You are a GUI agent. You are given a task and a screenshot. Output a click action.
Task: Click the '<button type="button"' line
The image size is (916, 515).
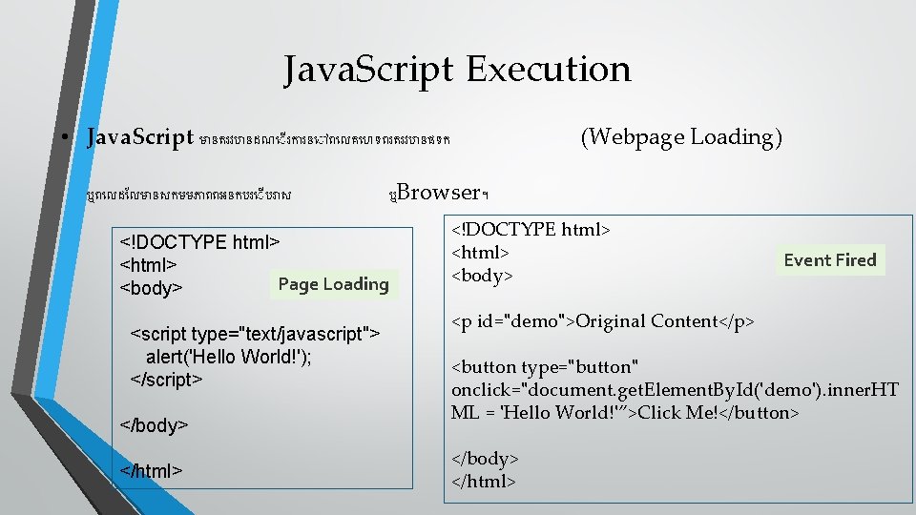pos(545,366)
